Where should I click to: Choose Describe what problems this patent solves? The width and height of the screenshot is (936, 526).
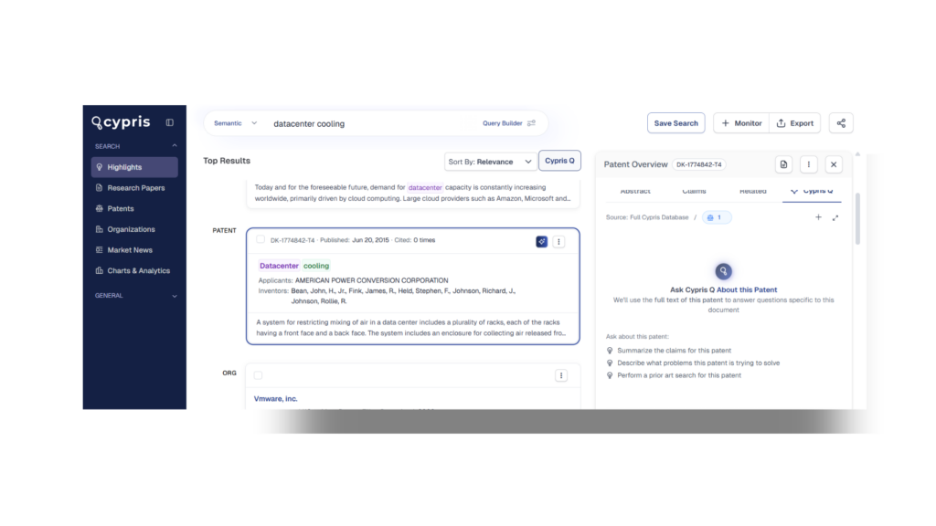tap(698, 363)
